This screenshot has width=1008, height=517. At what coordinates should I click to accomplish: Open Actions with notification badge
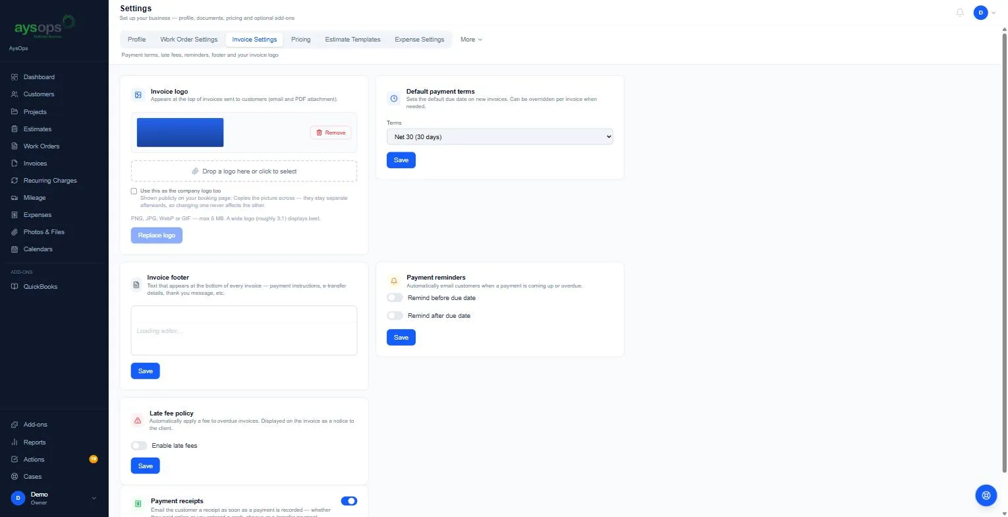[54, 459]
